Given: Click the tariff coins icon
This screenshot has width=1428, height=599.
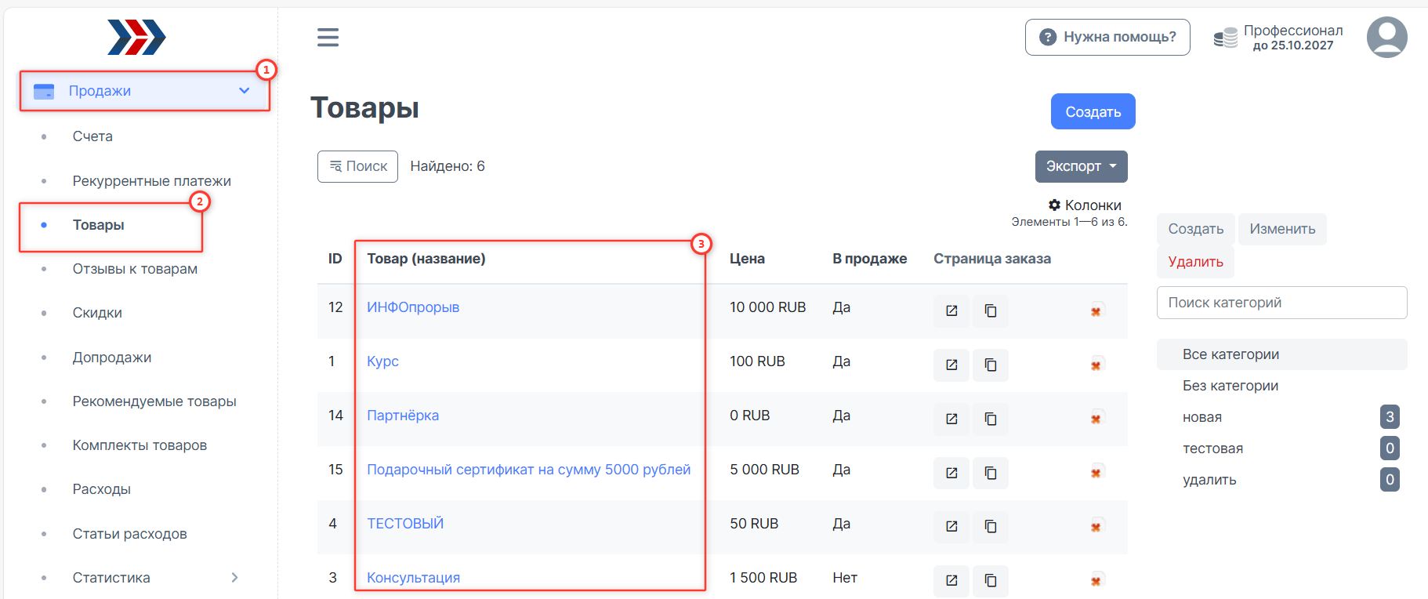Looking at the screenshot, I should click(x=1225, y=37).
